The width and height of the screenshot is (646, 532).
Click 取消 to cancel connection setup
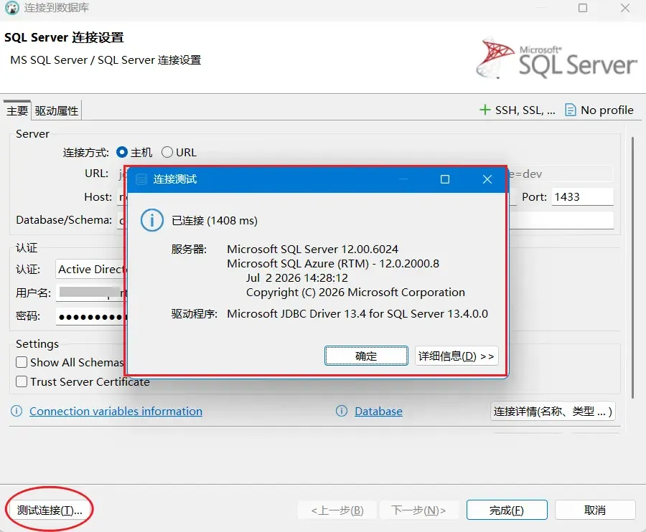(595, 510)
